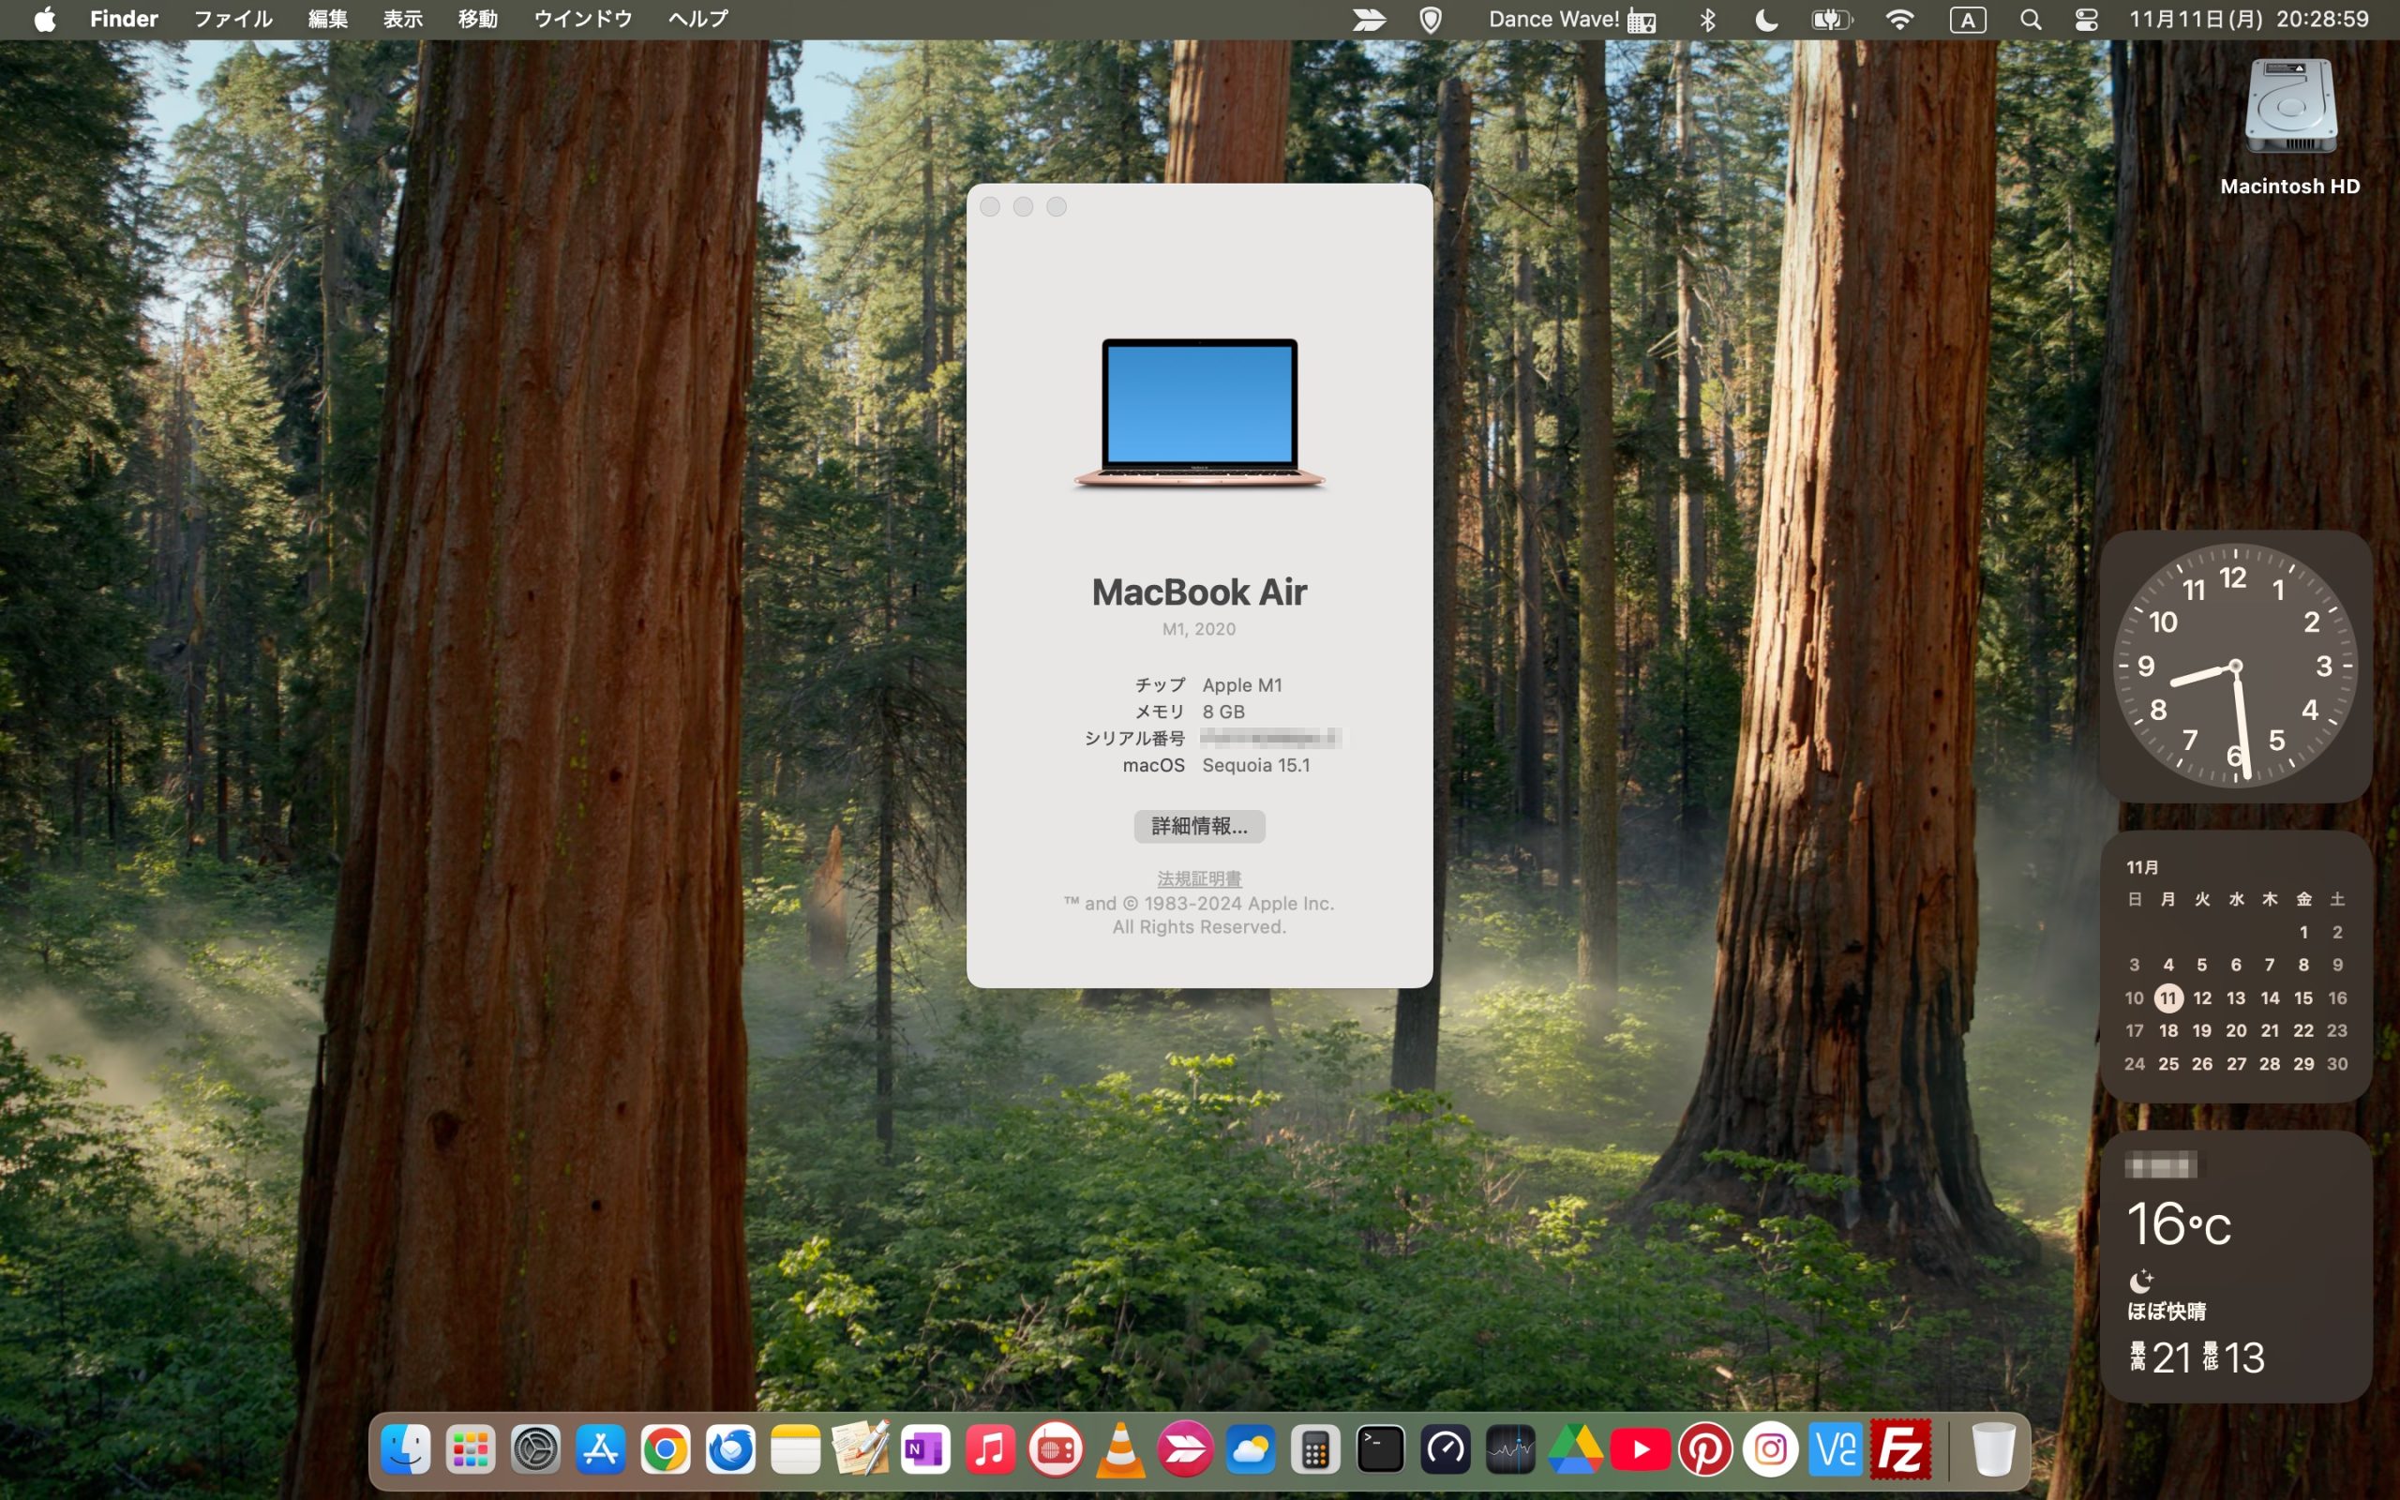2400x1500 pixels.
Task: Open Google Chrome from the Dock
Action: tap(666, 1450)
